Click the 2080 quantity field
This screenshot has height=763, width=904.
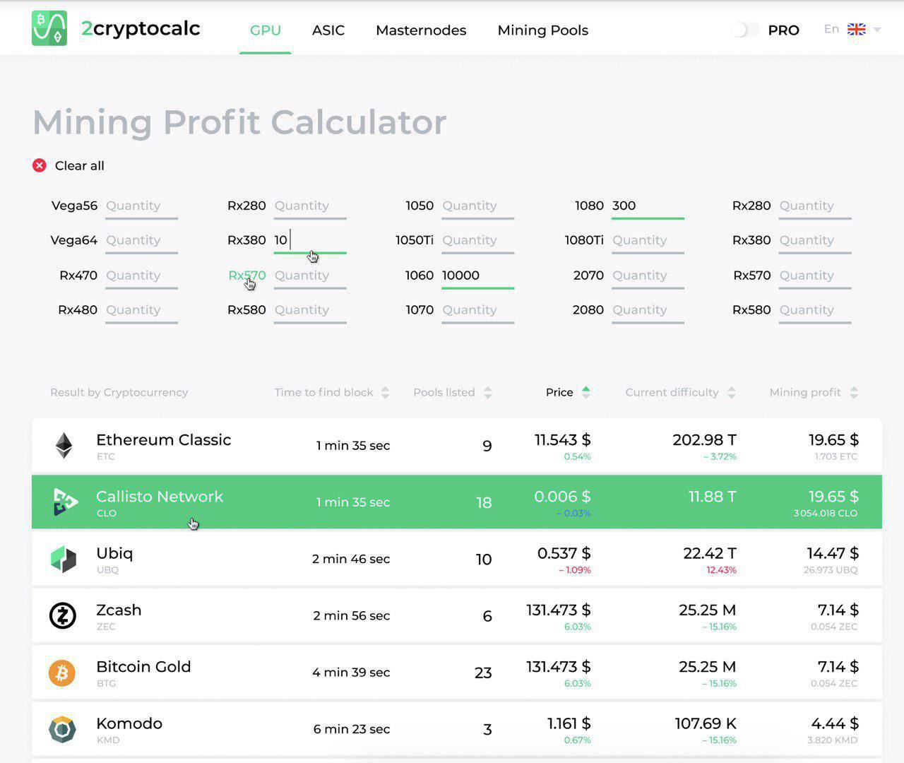(648, 311)
